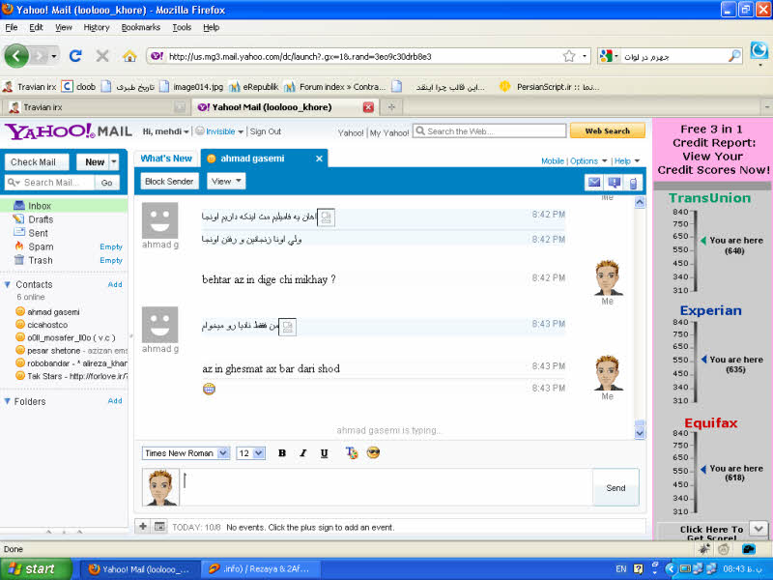
Task: Open the Hi, mehdi account menu
Action: (165, 131)
